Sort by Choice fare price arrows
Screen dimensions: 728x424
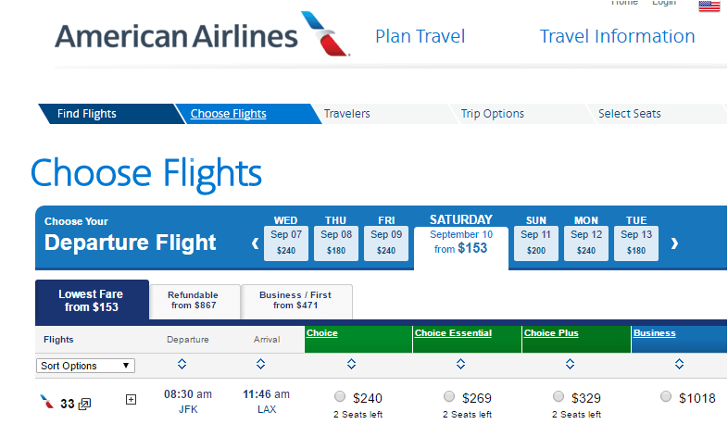pos(351,364)
